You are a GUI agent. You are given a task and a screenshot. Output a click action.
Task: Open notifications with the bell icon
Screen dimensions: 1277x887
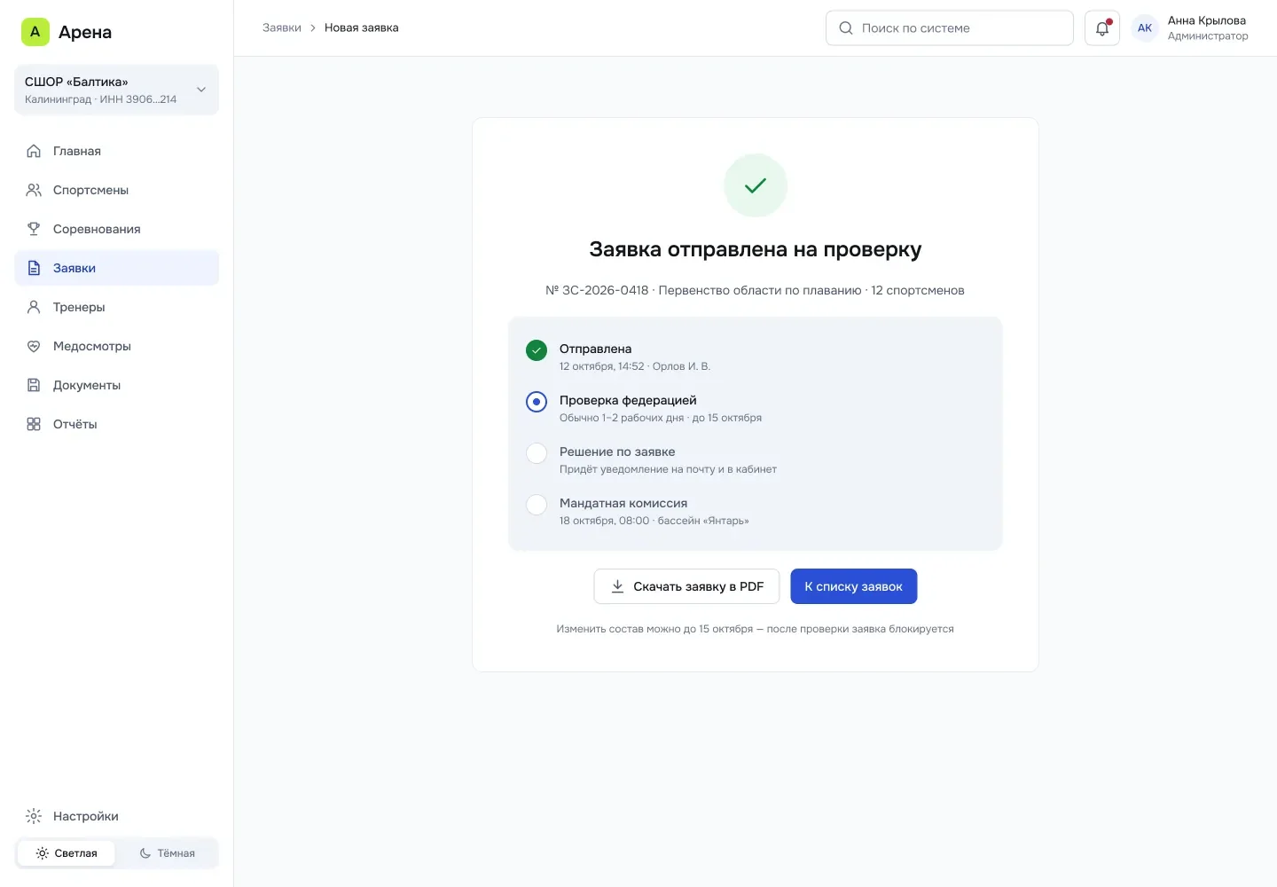1102,28
